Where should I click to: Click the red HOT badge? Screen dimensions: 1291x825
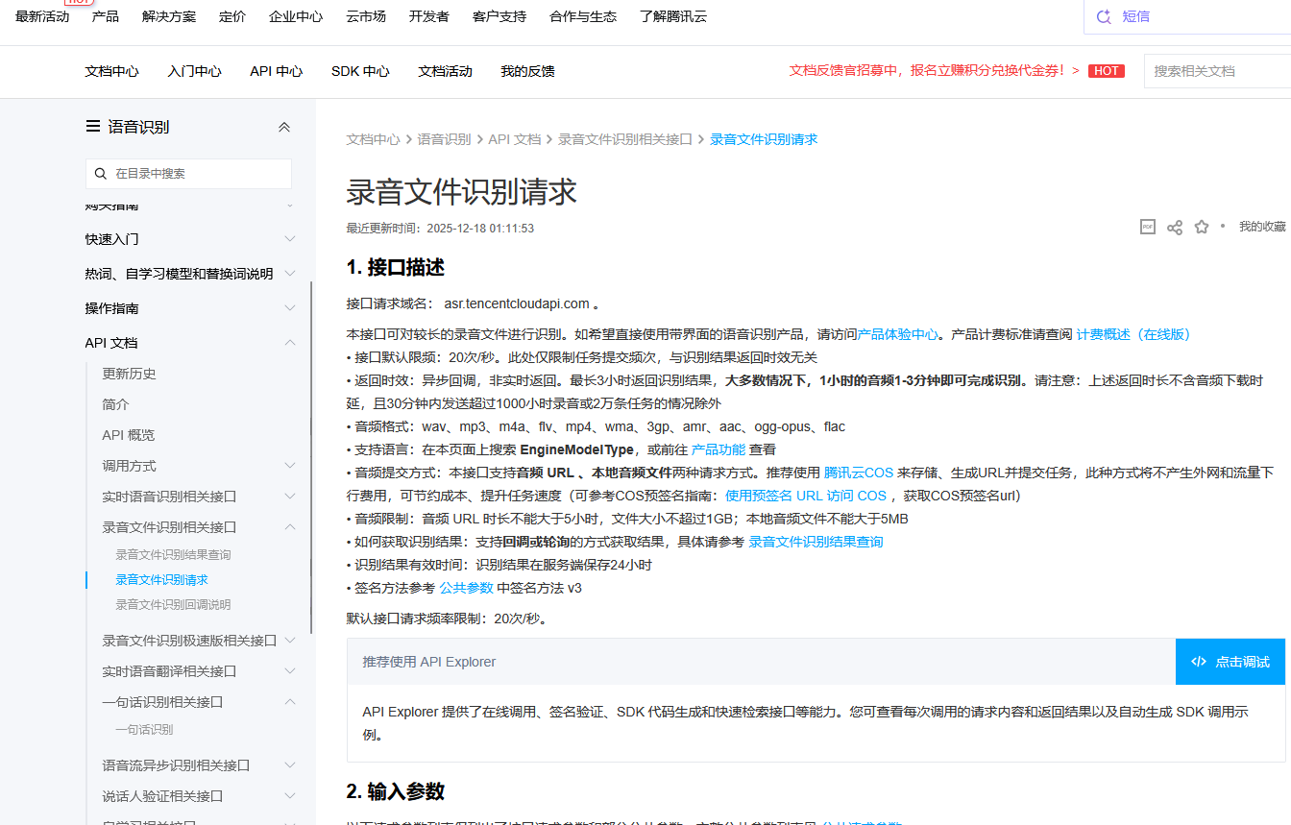pos(1107,71)
